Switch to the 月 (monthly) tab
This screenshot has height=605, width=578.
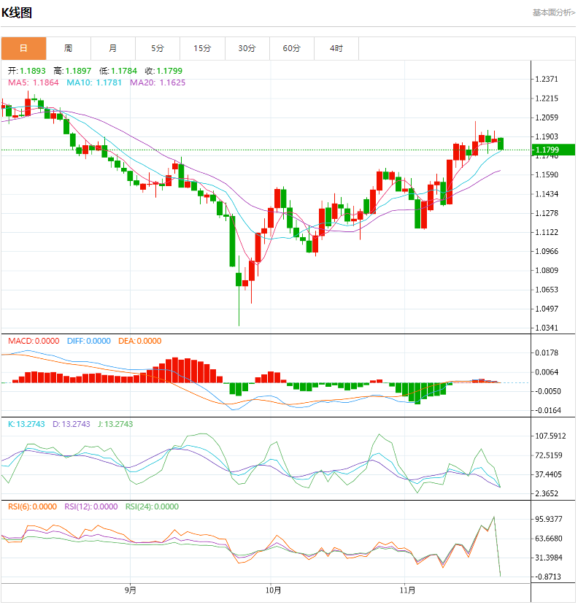coord(113,48)
